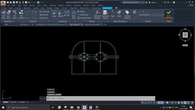This screenshot has height=110, width=195.
Task: Toggle 2D object snap in status bar
Action: pos(162,103)
